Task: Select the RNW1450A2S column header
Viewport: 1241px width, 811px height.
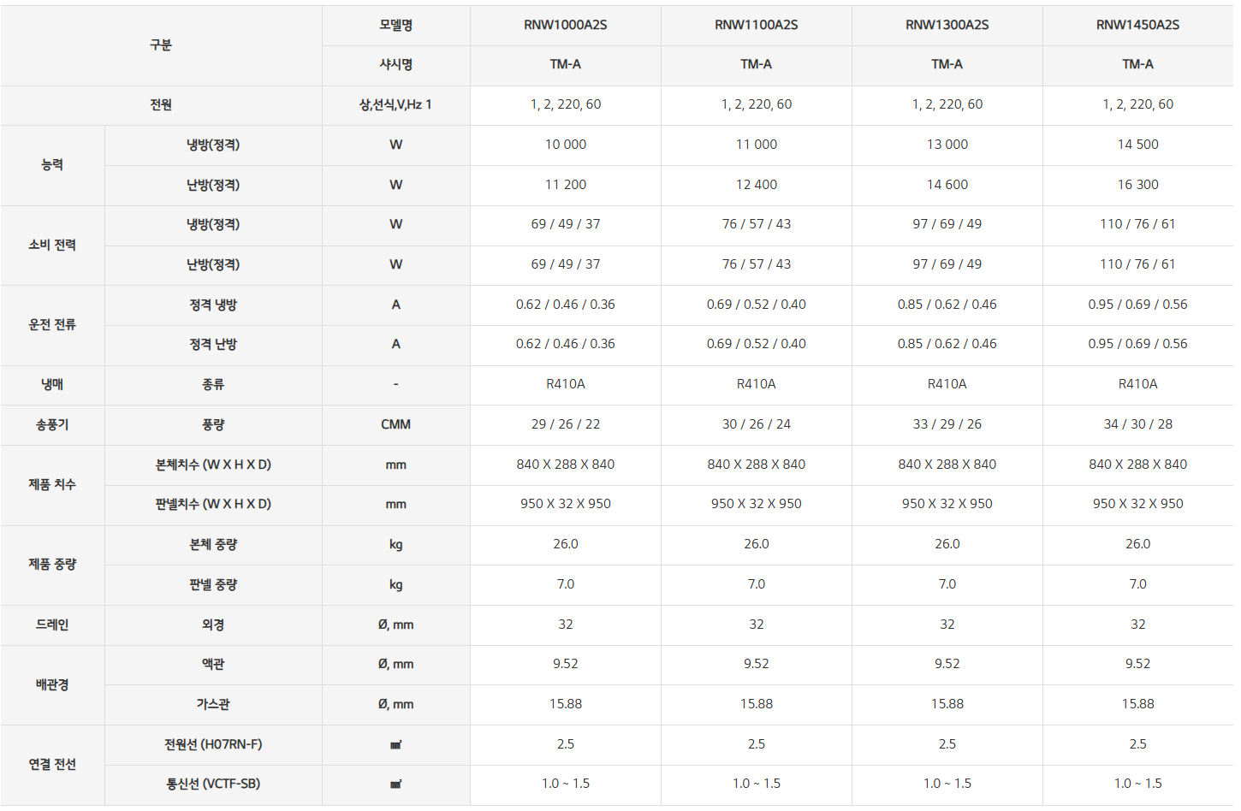Action: pos(1137,25)
